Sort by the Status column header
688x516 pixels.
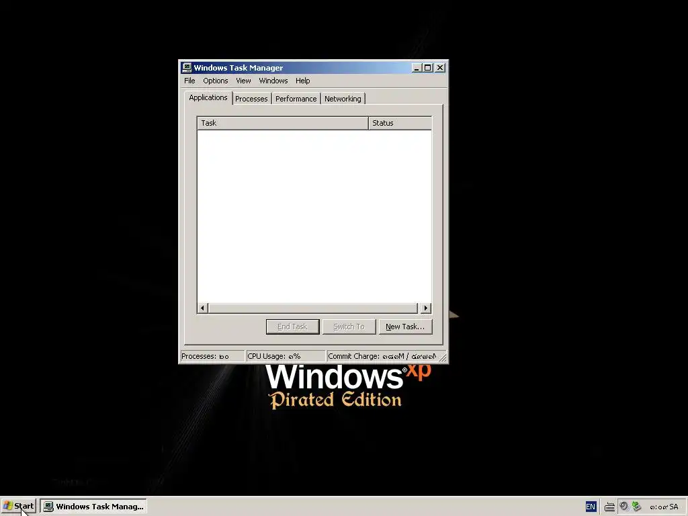(x=400, y=124)
